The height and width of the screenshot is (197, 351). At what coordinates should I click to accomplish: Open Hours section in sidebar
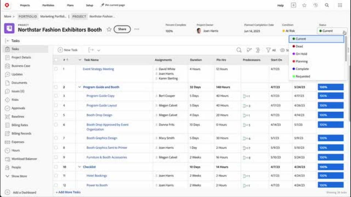[15, 151]
